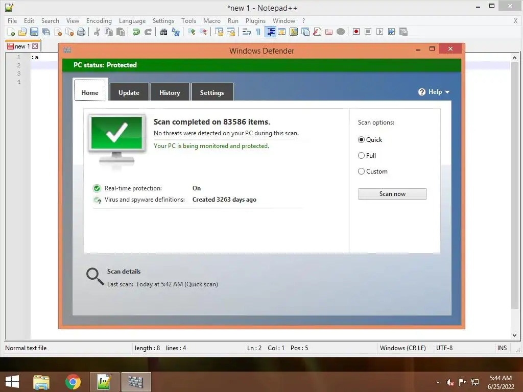Select the Home tab in Defender
This screenshot has width=523, height=392.
[x=90, y=90]
